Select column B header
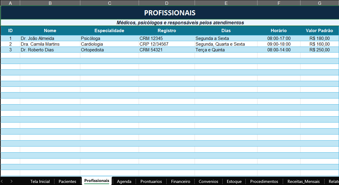The image size is (339, 185). pyautogui.click(x=50, y=3)
